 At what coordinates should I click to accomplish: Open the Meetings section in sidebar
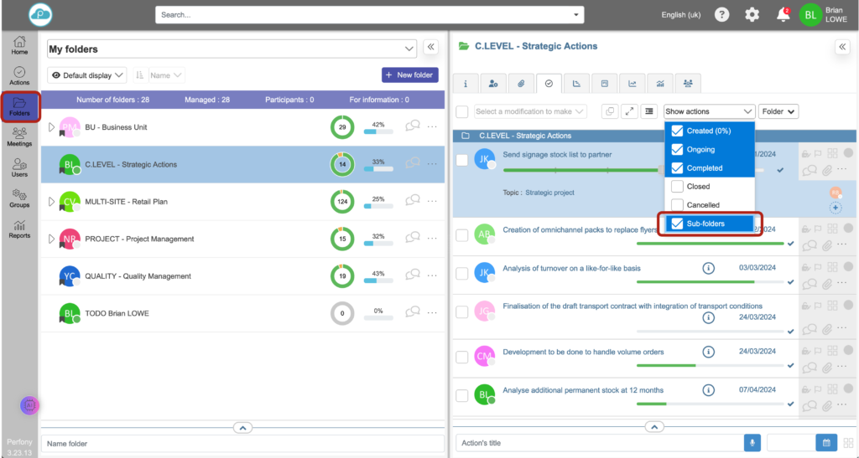(19, 136)
